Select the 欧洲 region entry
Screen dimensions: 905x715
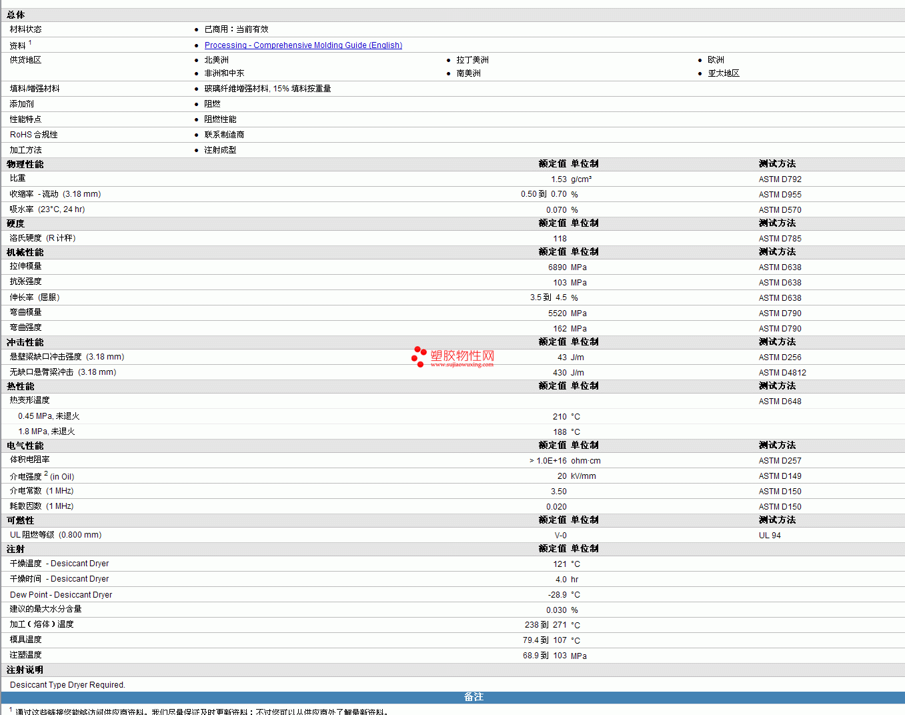[x=716, y=60]
